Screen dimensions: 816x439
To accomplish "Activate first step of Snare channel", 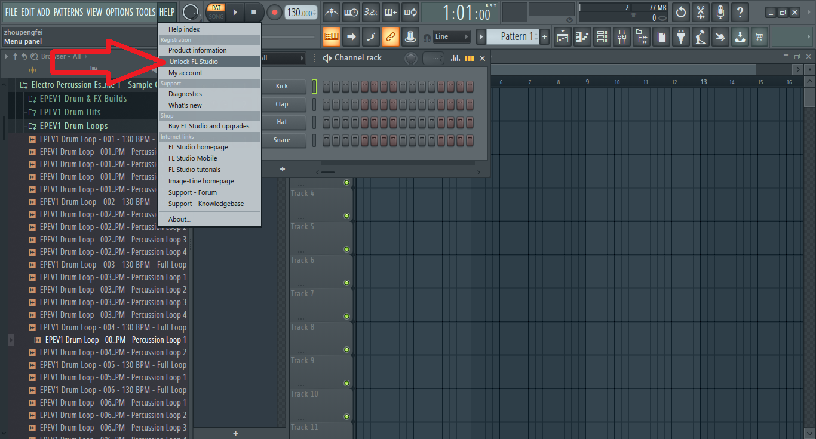I will 327,140.
